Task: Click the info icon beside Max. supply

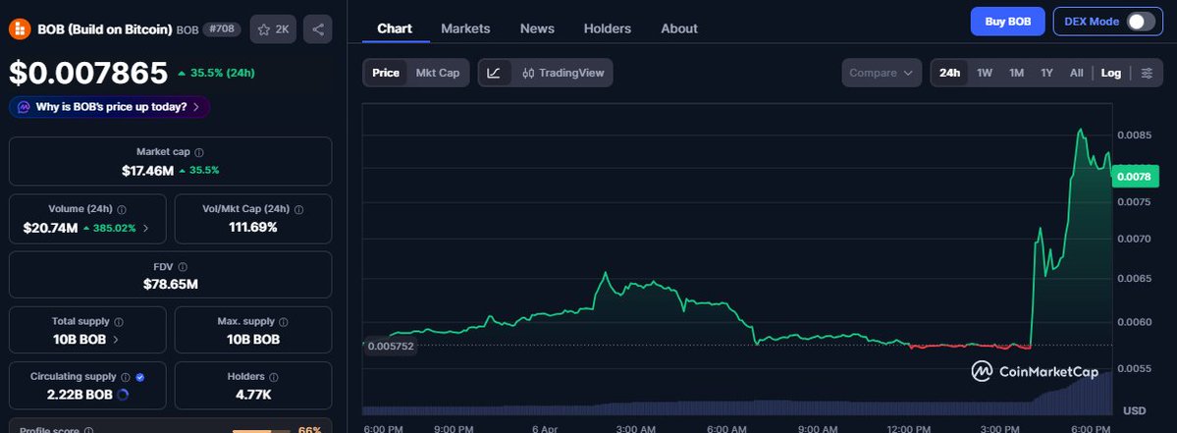Action: point(284,322)
